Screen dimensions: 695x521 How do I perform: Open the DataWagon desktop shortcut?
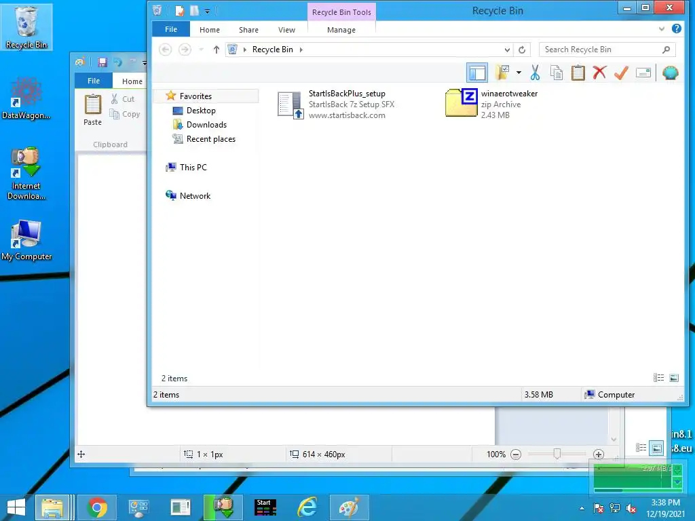[26, 99]
